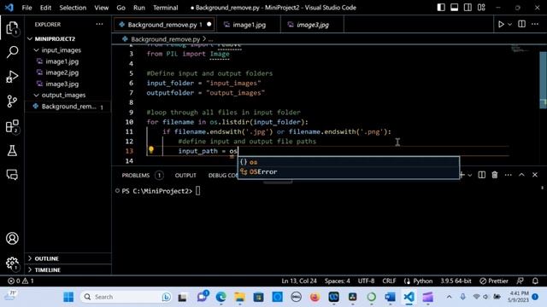Change encoding via UTF-8
Image resolution: width=547 pixels, height=307 pixels.
[x=366, y=281]
